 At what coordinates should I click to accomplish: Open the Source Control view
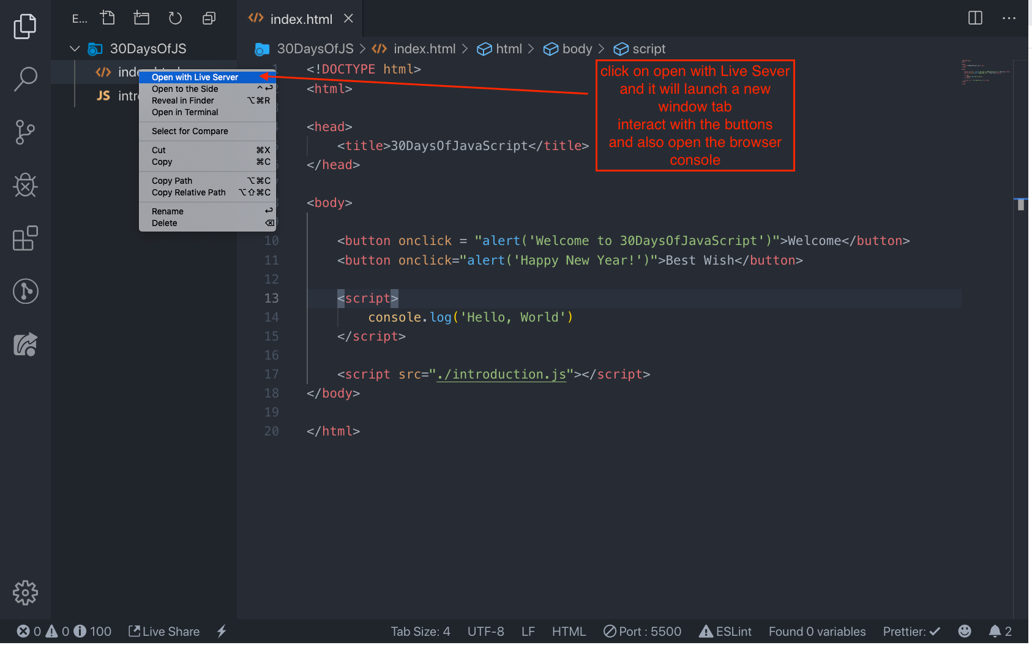point(25,132)
